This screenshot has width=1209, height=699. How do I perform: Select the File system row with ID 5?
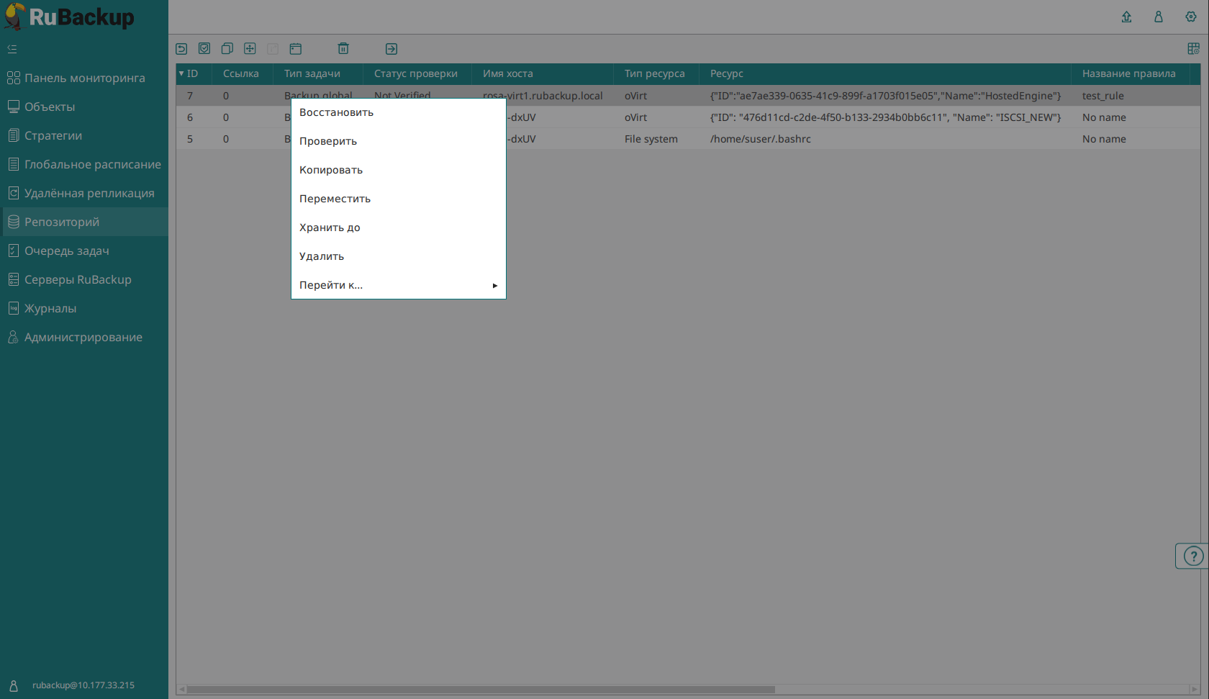pyautogui.click(x=651, y=139)
